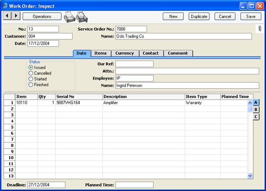Select row number 2 header
This screenshot has width=266, height=191.
point(10,109)
